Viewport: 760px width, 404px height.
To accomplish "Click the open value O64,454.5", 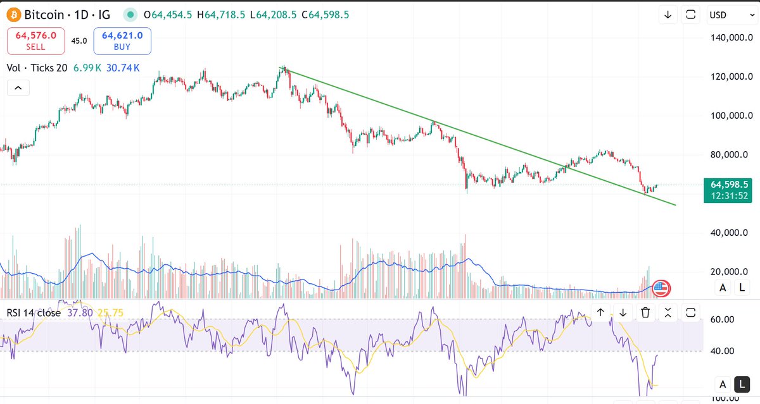I will click(168, 15).
